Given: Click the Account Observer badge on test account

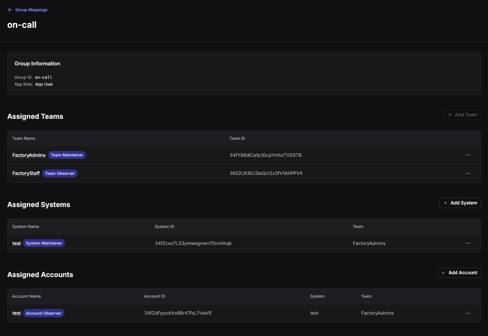Looking at the screenshot, I should coord(43,313).
